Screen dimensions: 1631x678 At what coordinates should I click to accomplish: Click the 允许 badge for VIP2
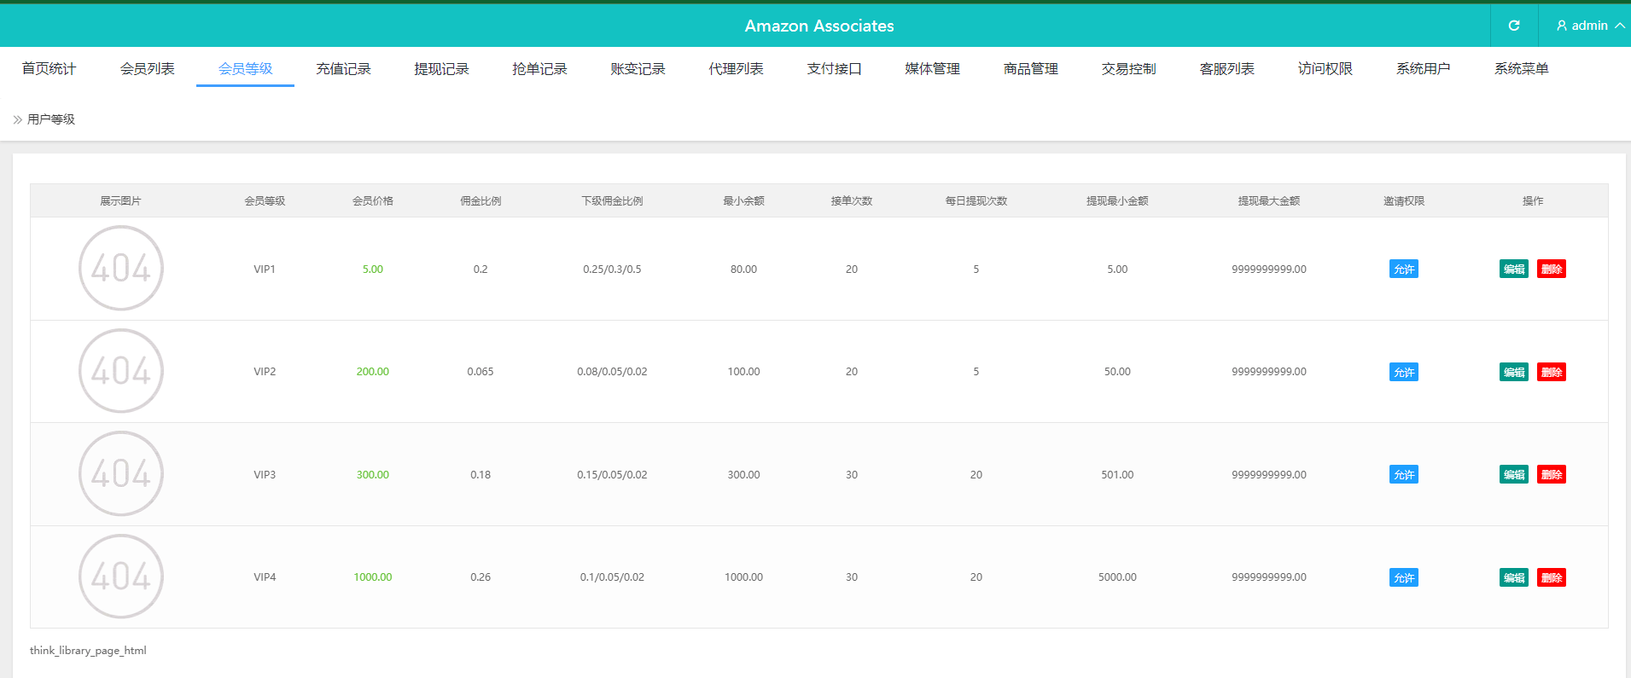point(1403,372)
